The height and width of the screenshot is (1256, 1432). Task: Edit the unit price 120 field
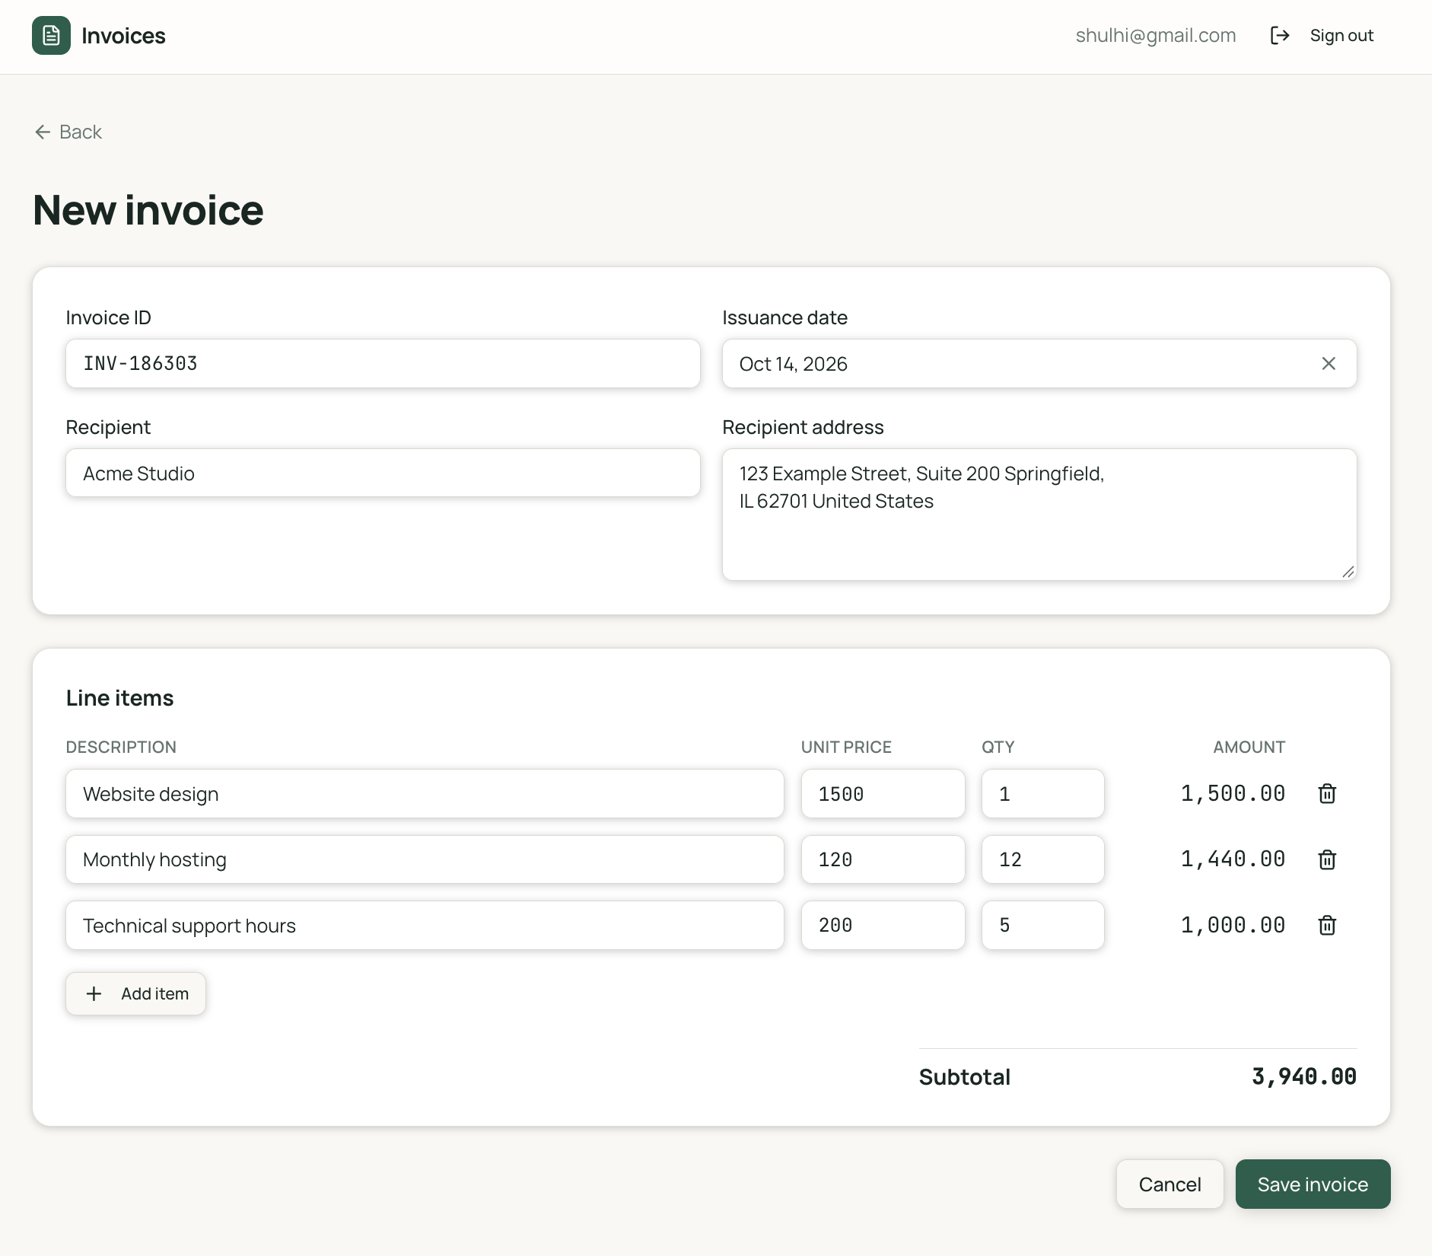tap(883, 859)
